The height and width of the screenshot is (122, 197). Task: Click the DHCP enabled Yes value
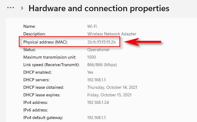click(90, 72)
